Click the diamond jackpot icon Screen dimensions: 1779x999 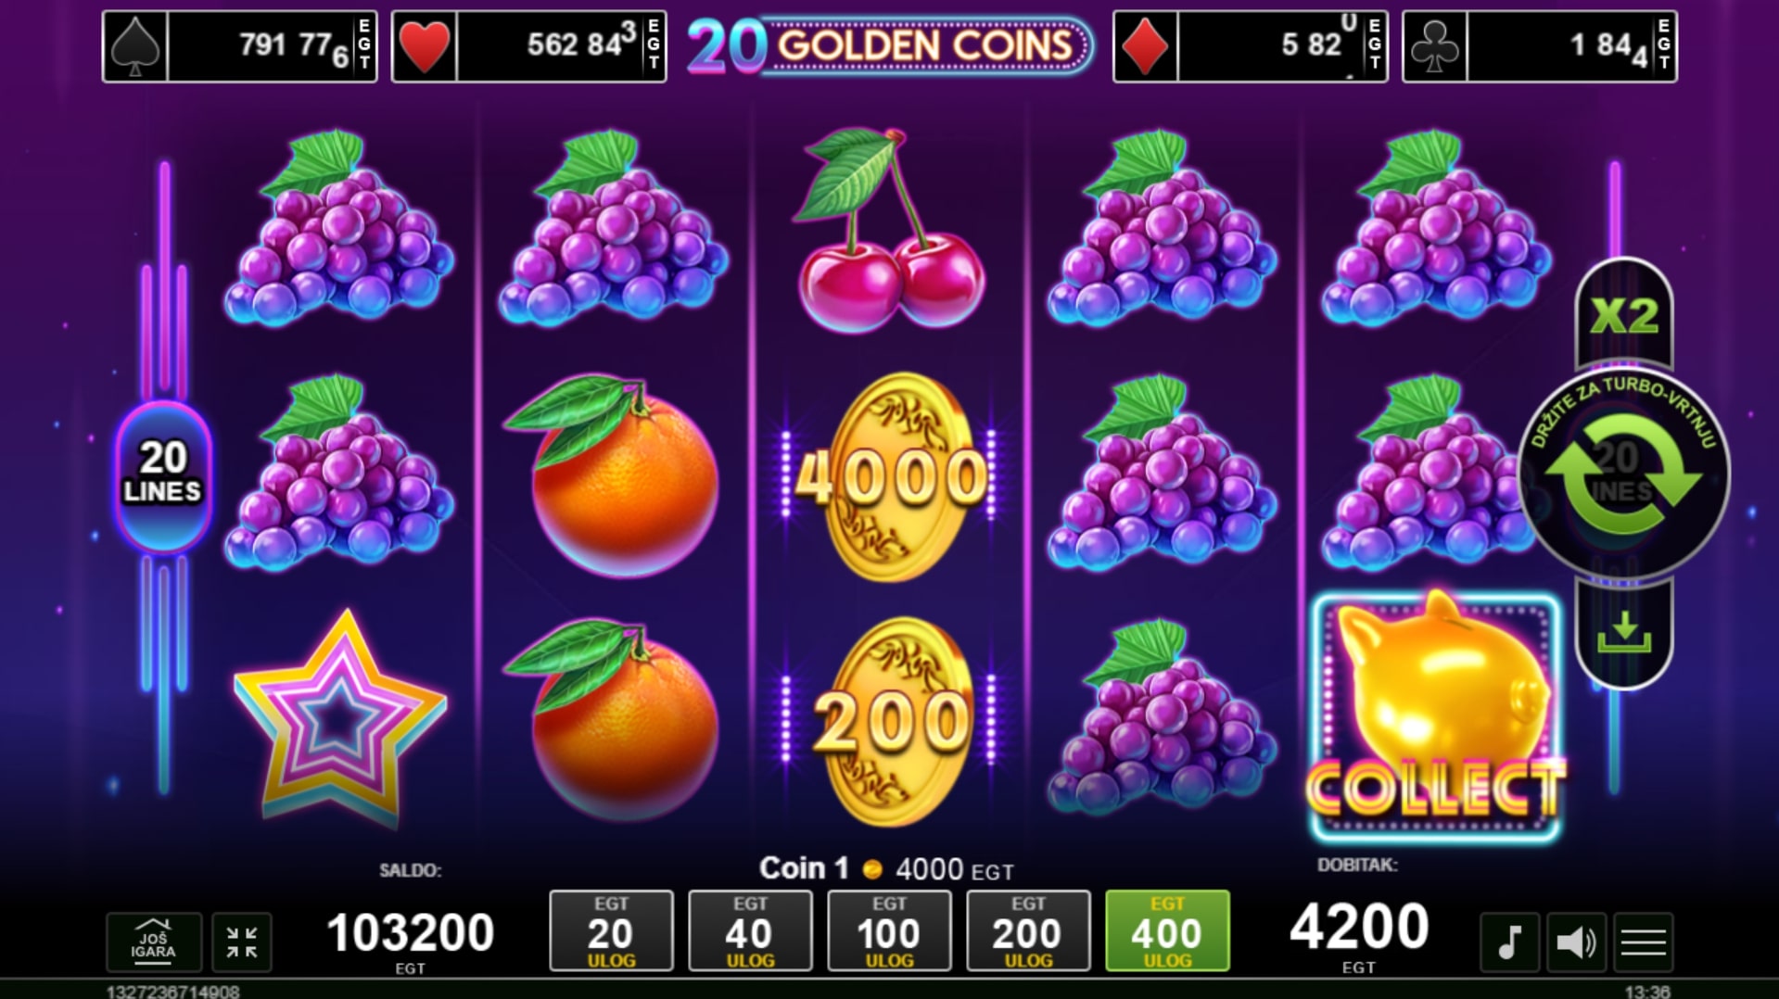(1146, 46)
